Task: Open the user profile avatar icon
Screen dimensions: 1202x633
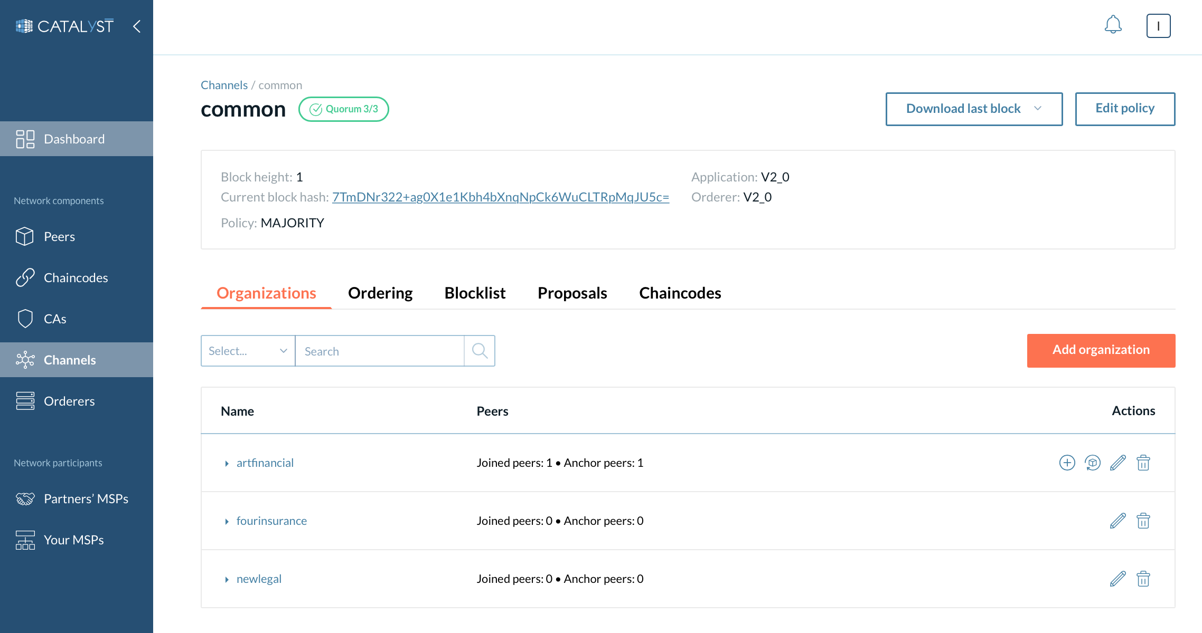Action: [x=1158, y=26]
